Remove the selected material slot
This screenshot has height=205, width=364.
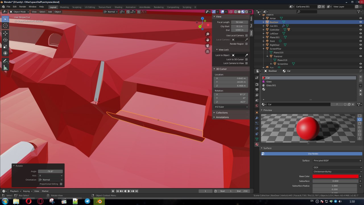point(361,81)
